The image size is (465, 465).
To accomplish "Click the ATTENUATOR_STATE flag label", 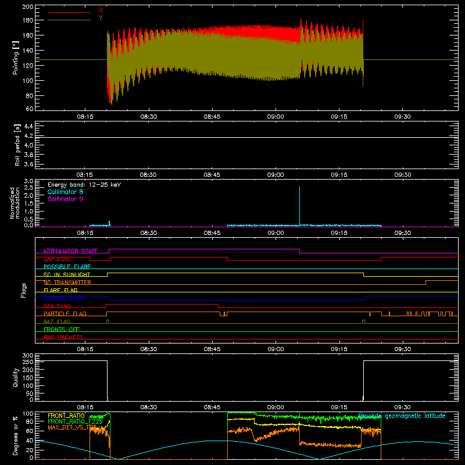I will click(x=70, y=251).
